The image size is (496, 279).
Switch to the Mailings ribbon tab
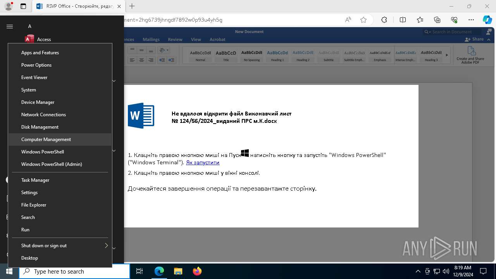[151, 40]
